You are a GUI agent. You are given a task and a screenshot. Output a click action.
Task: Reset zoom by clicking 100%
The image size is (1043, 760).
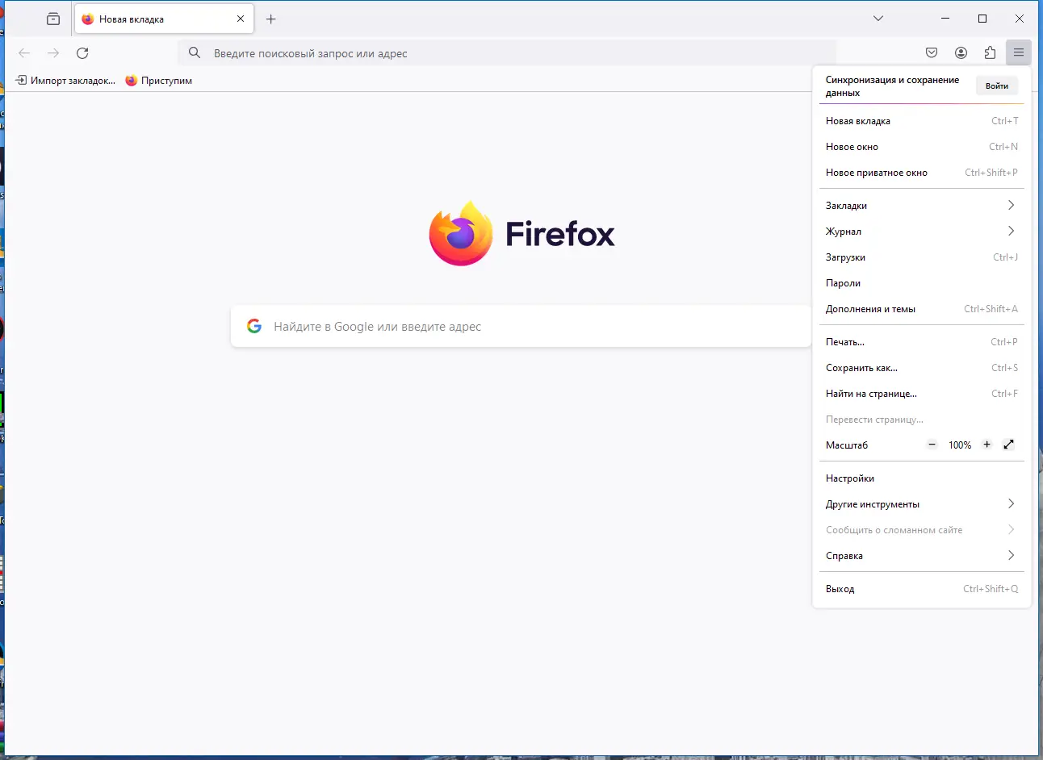pos(960,445)
